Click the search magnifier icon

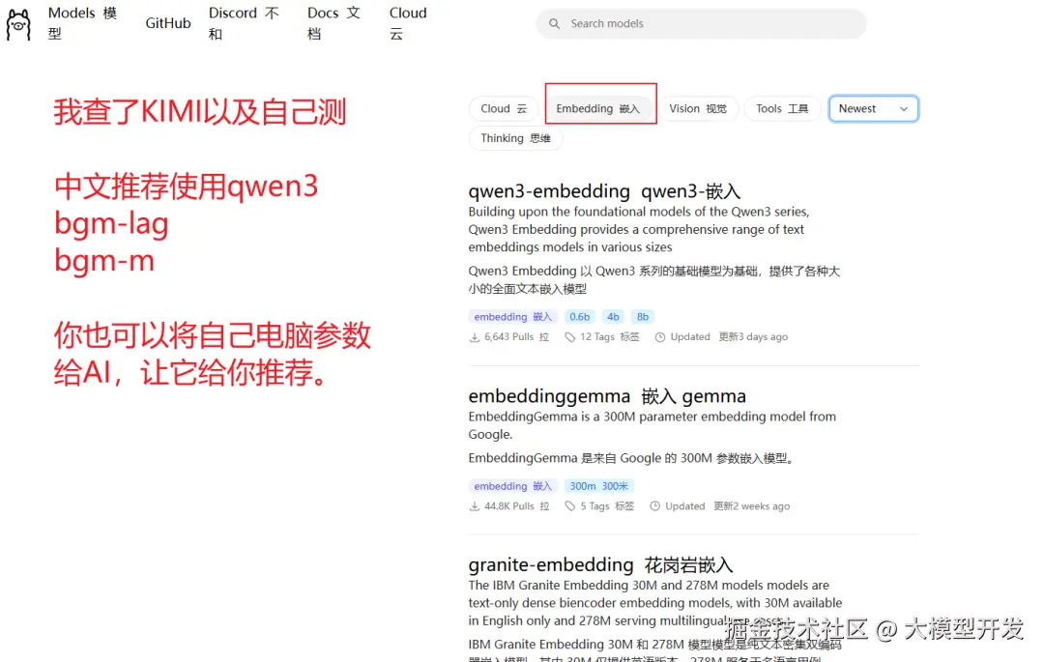coord(554,24)
